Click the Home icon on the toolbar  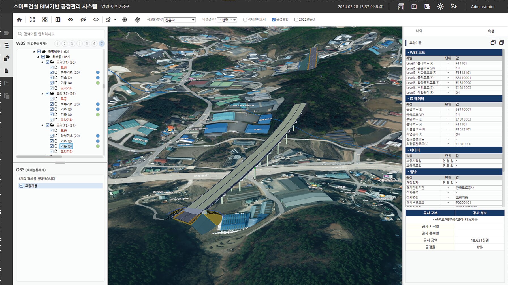pos(19,19)
